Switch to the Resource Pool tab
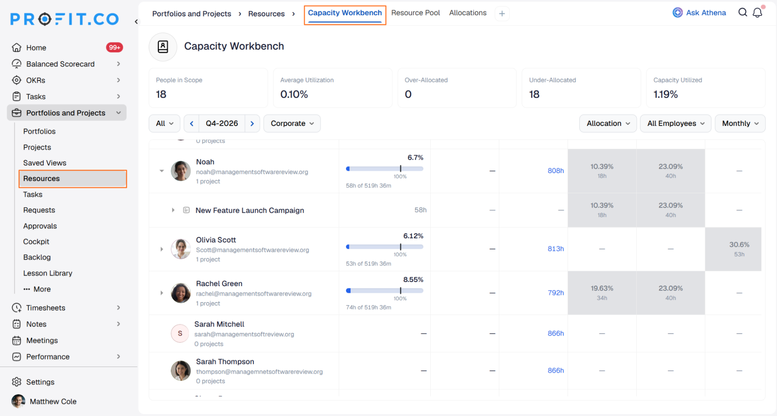The image size is (777, 416). click(x=416, y=13)
